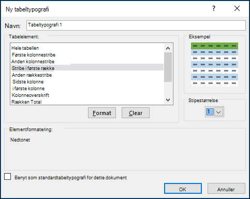Click the stripe size value field showing 1

210,112
